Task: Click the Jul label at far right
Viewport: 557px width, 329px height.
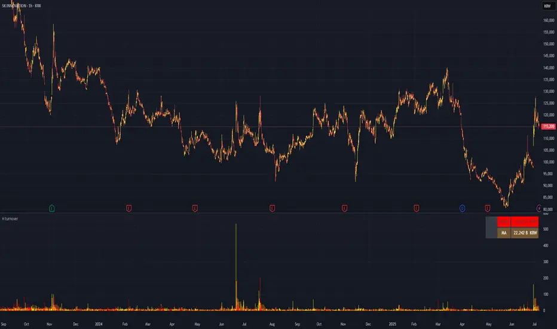Action: [534, 324]
